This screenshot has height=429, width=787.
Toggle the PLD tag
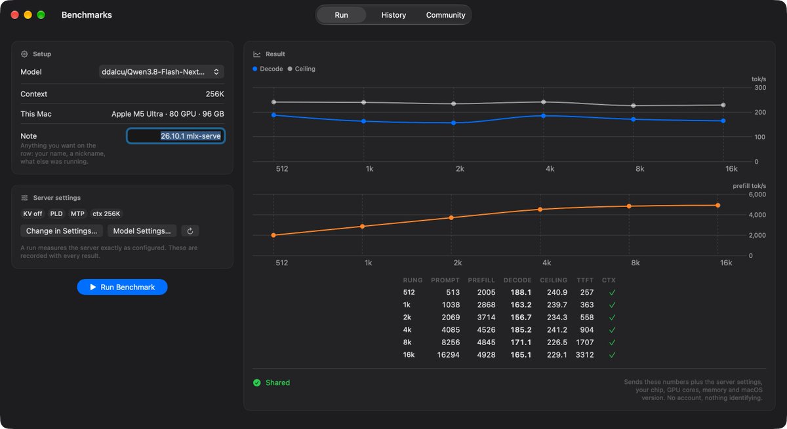(56, 214)
